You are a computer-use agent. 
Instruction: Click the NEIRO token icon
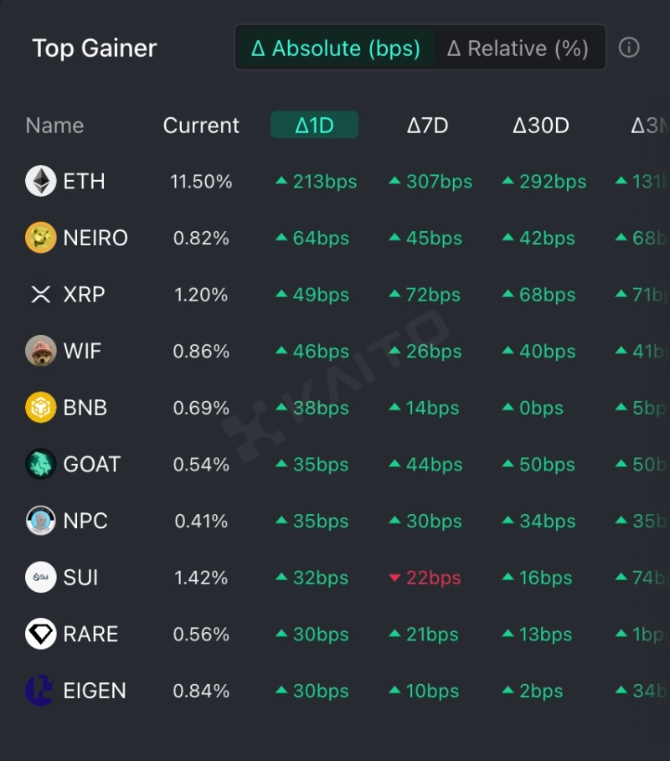point(40,238)
